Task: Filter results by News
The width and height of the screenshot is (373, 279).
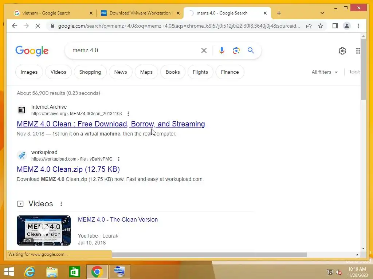Action: tap(121, 72)
